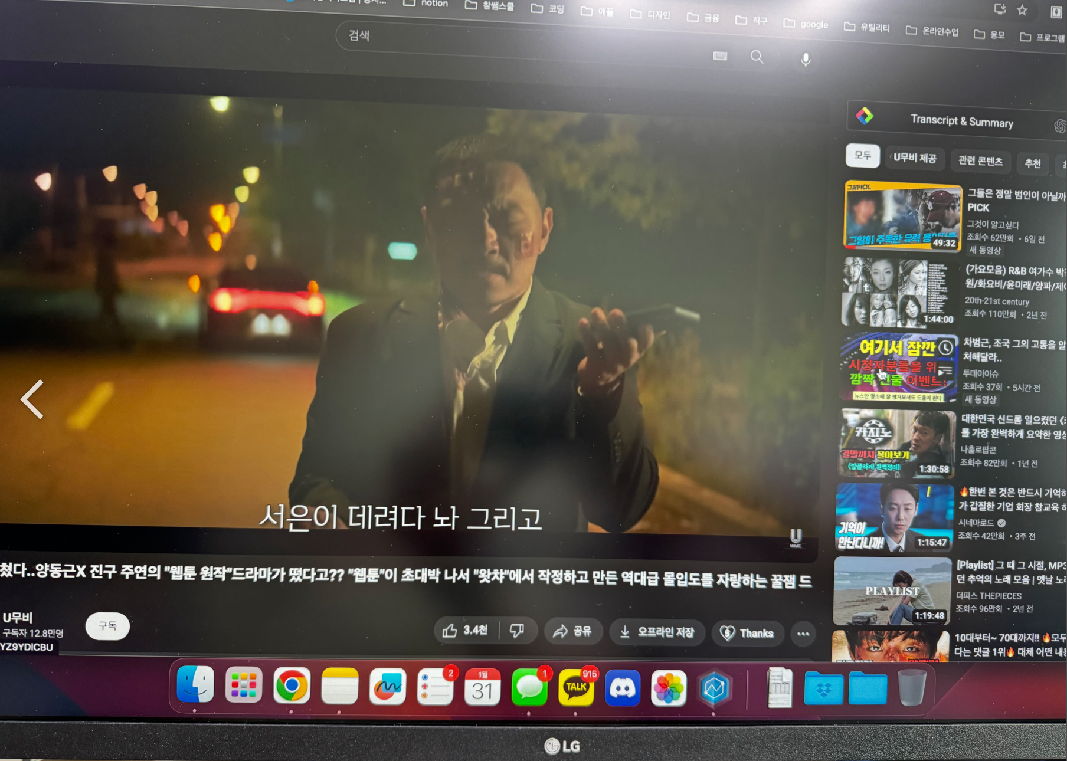Image resolution: width=1067 pixels, height=761 pixels.
Task: Select the U무비 제공 filter chip
Action: coord(915,158)
